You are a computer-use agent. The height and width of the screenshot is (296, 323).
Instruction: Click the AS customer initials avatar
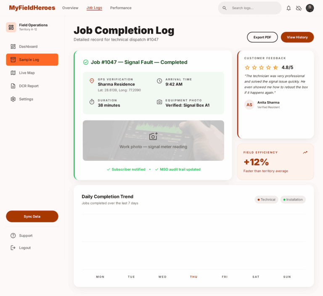click(x=249, y=104)
